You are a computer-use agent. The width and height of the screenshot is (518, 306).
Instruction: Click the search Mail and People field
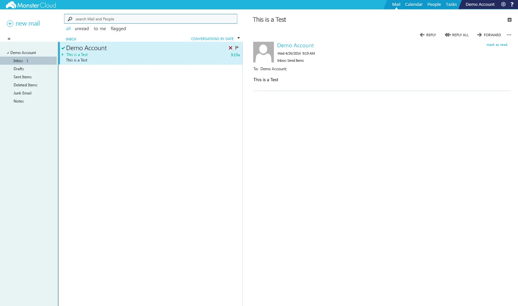coord(151,19)
